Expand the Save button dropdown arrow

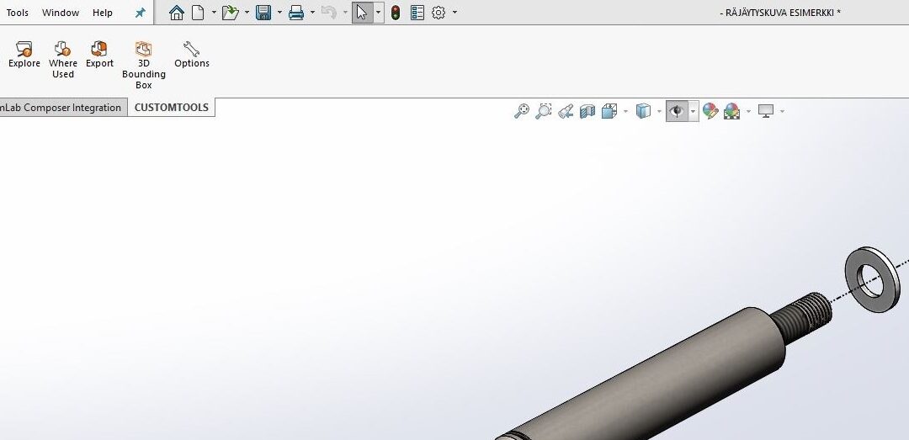279,13
